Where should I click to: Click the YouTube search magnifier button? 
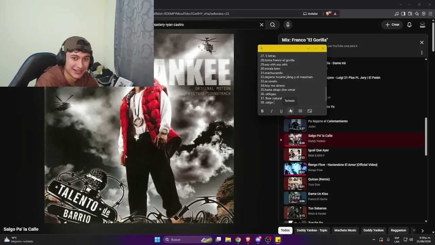[x=273, y=24]
